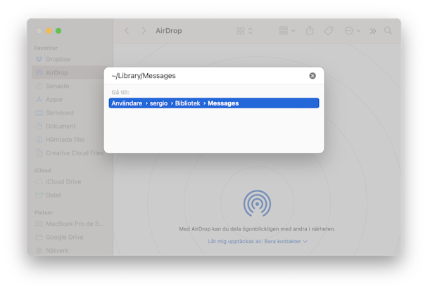Viewport: 428px width, 291px height.
Task: Click the iCloud section header
Action: [x=42, y=170]
